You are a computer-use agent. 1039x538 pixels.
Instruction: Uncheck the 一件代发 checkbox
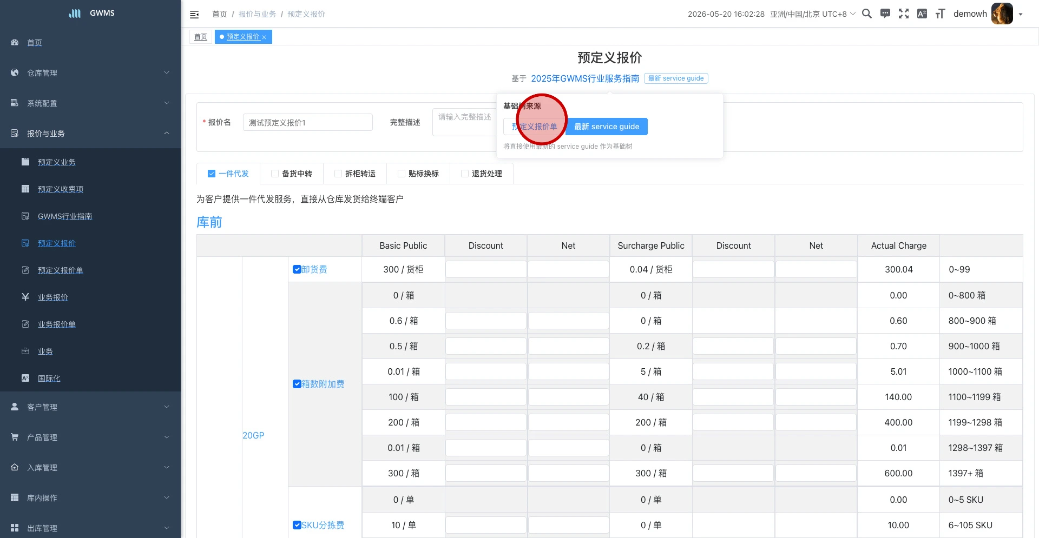pos(212,174)
